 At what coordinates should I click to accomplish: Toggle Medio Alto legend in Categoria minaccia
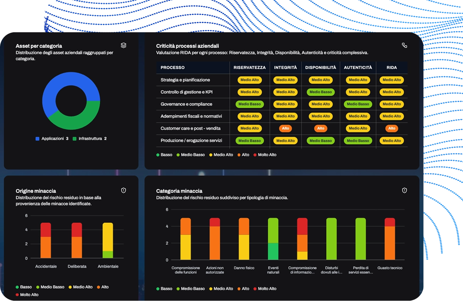click(x=221, y=289)
